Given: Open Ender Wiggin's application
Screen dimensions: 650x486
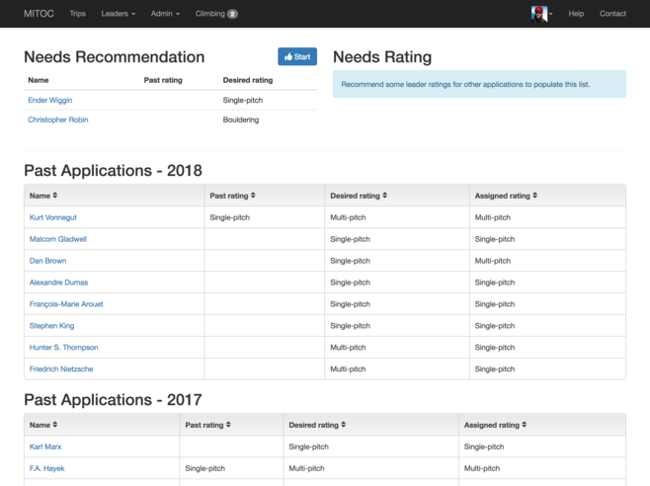Looking at the screenshot, I should tap(50, 100).
